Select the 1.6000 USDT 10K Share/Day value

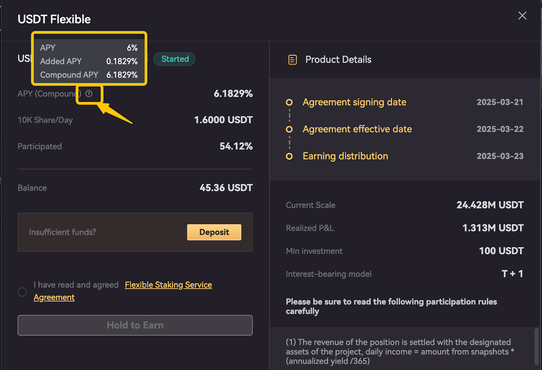pyautogui.click(x=223, y=120)
